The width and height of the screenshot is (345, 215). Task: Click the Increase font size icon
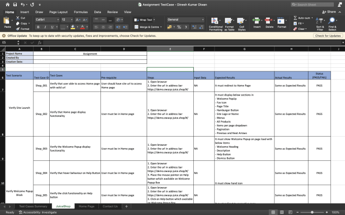(78, 20)
